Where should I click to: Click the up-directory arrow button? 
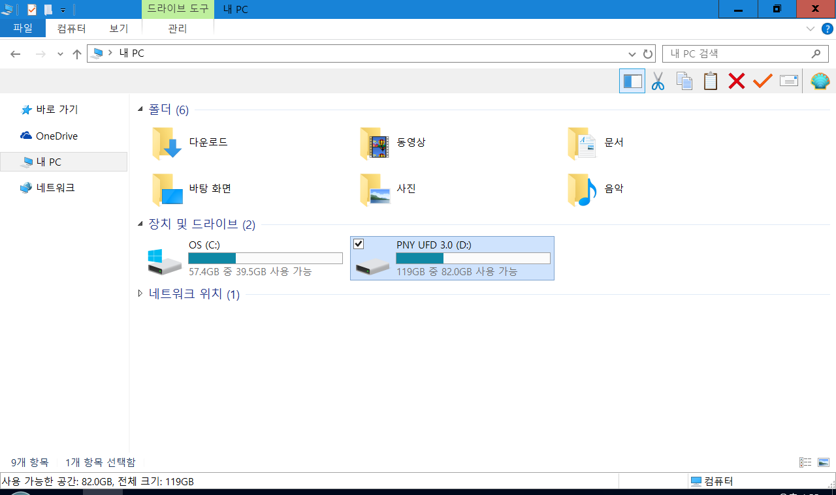(x=77, y=54)
